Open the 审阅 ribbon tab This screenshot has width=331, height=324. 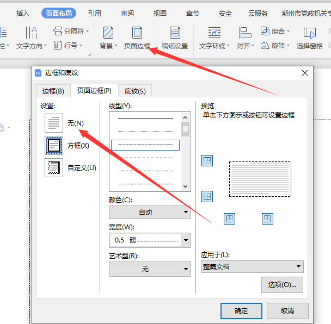click(x=127, y=14)
